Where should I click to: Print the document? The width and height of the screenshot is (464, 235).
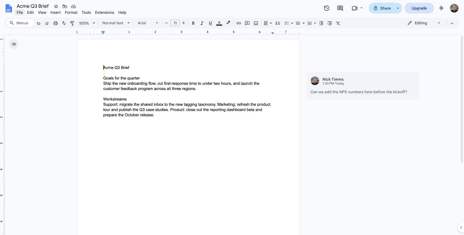(55, 23)
